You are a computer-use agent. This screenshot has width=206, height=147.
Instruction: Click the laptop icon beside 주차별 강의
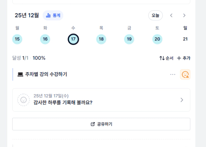(x=20, y=74)
